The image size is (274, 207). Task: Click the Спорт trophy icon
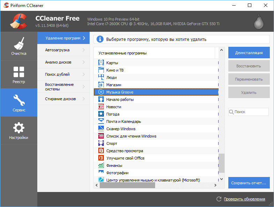pos(101,143)
